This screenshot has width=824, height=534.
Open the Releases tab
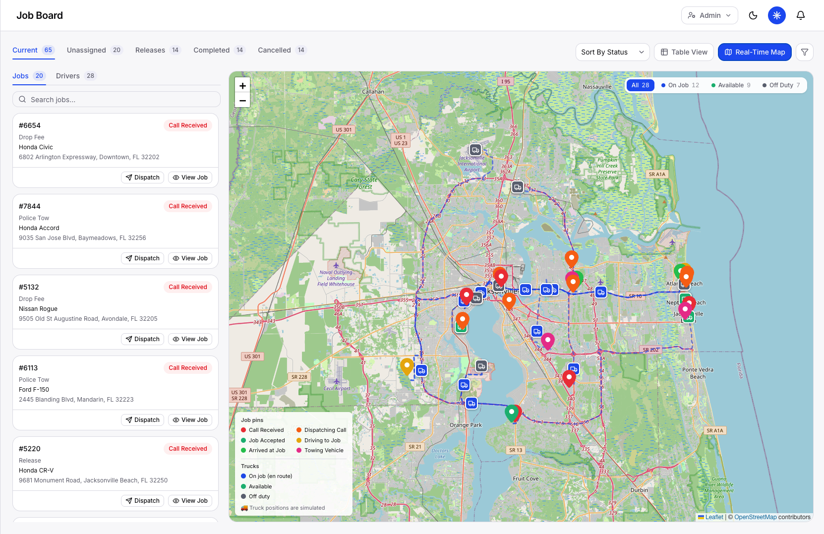[x=158, y=50]
